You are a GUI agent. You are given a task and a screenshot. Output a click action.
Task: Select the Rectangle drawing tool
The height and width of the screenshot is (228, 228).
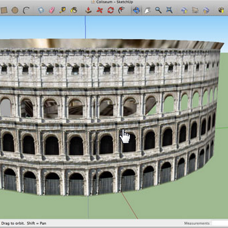tap(4, 10)
